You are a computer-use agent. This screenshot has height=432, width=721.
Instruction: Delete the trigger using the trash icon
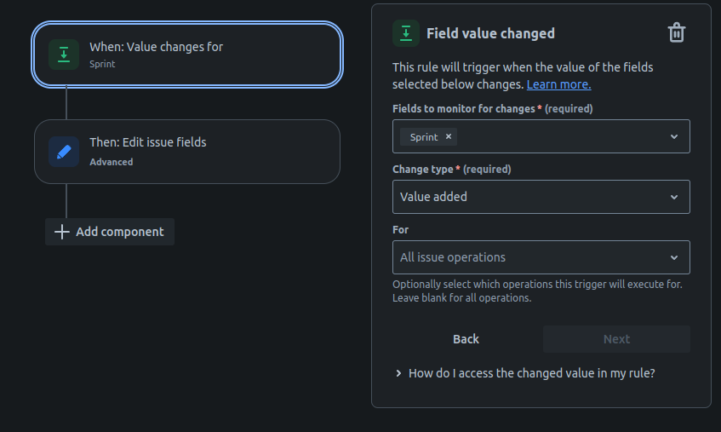tap(677, 33)
